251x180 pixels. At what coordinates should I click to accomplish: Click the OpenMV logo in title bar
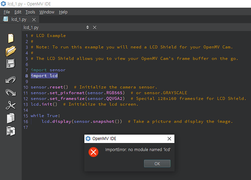coord(3,4)
